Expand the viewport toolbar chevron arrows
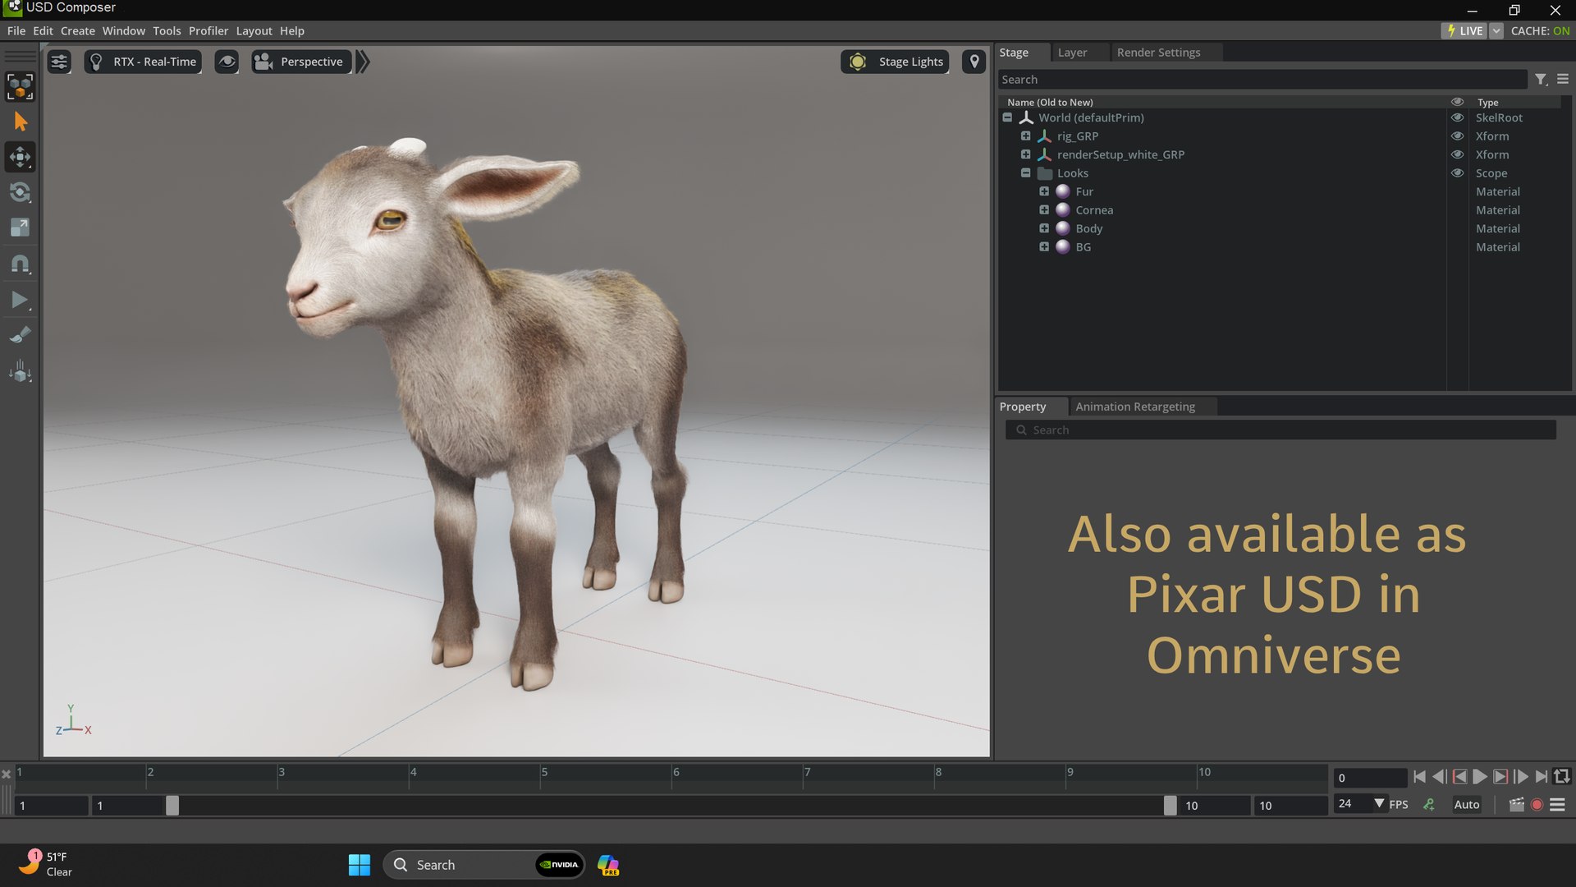Image resolution: width=1576 pixels, height=887 pixels. [x=363, y=62]
